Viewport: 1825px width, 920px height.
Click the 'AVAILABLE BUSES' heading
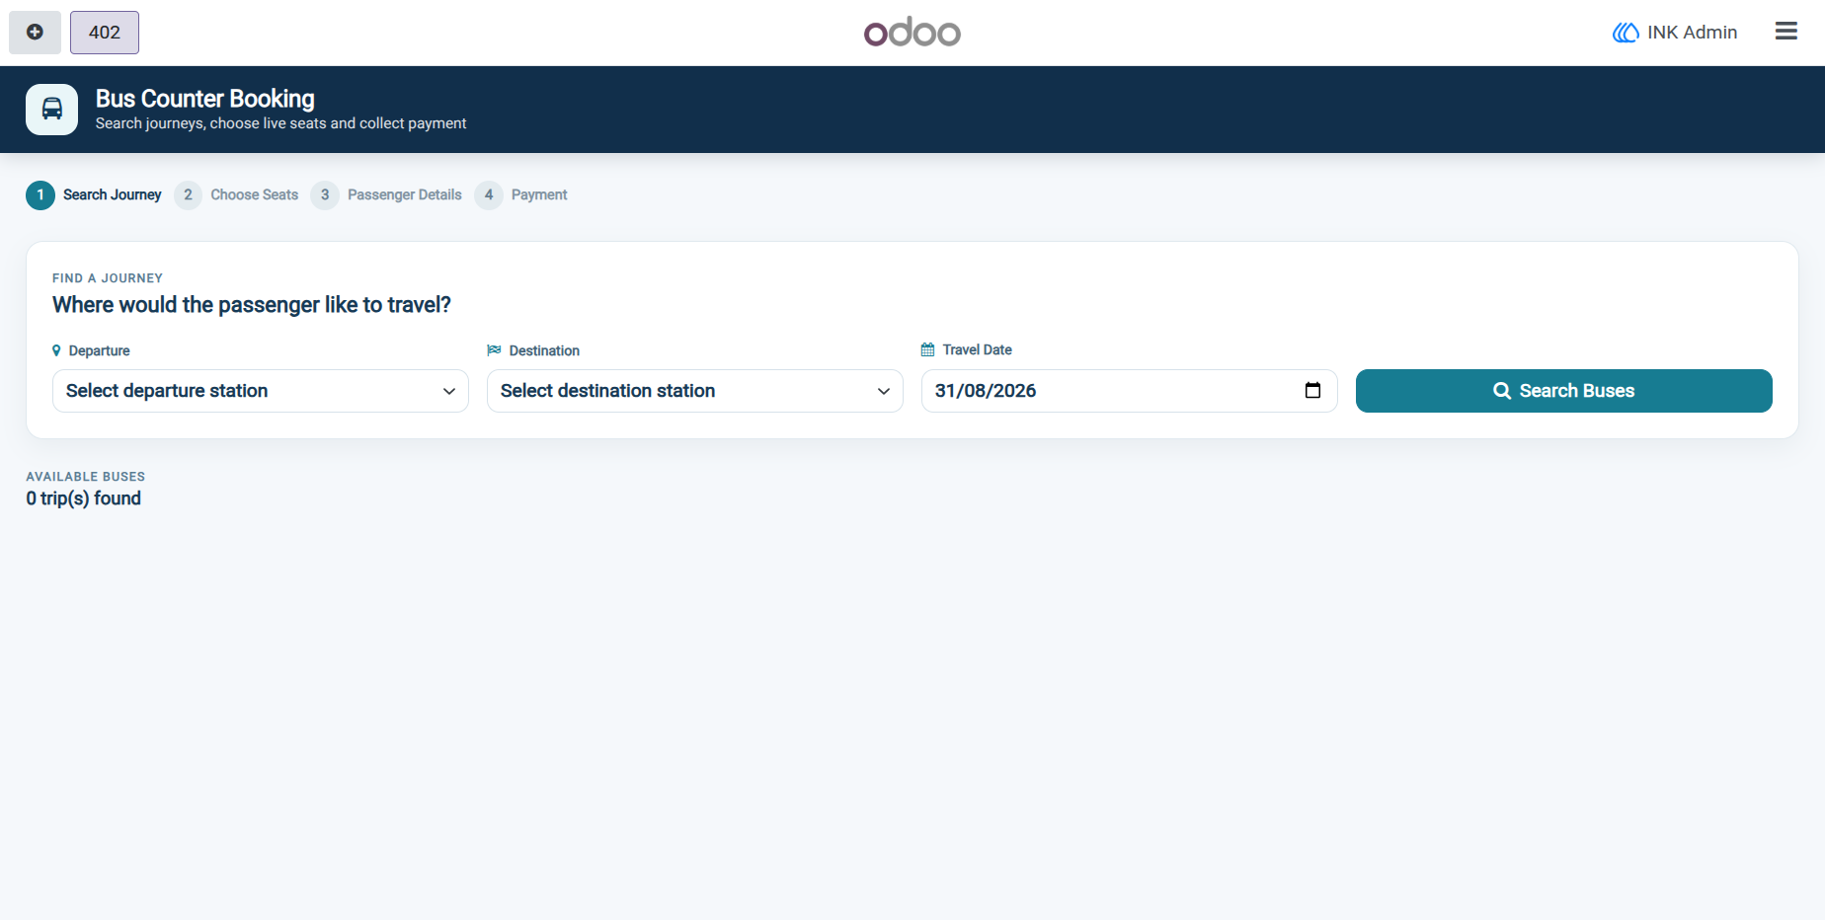point(86,477)
